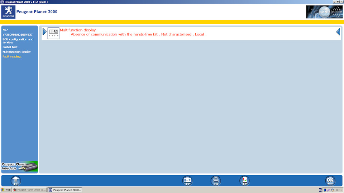Click the taskbar clock showing 21:41
The width and height of the screenshot is (344, 193).
pyautogui.click(x=339, y=190)
